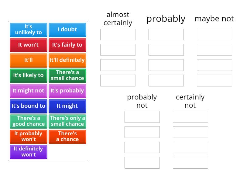Click the "It won't" word card
This screenshot has width=243, height=182.
(x=28, y=45)
